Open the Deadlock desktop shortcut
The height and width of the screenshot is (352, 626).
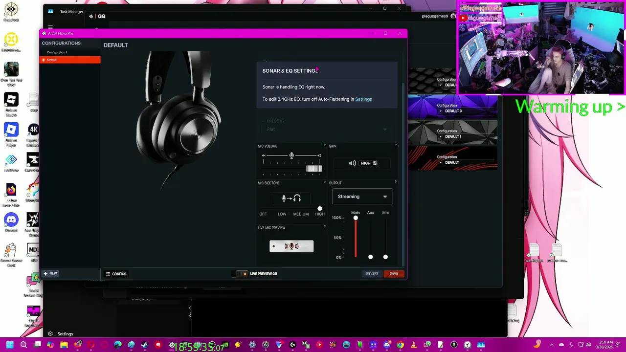[11, 12]
